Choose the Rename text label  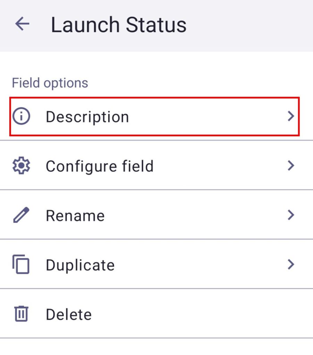75,216
